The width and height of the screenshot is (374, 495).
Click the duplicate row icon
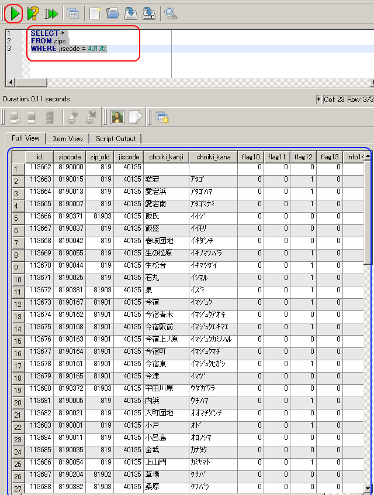[32, 117]
